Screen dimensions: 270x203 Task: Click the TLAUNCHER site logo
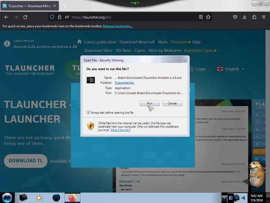(x=30, y=70)
